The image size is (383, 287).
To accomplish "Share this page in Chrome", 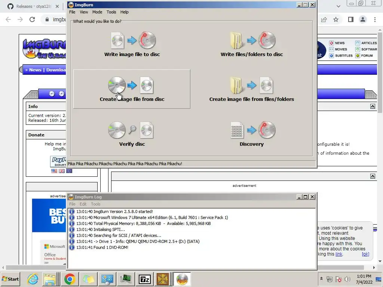I will tap(324, 19).
